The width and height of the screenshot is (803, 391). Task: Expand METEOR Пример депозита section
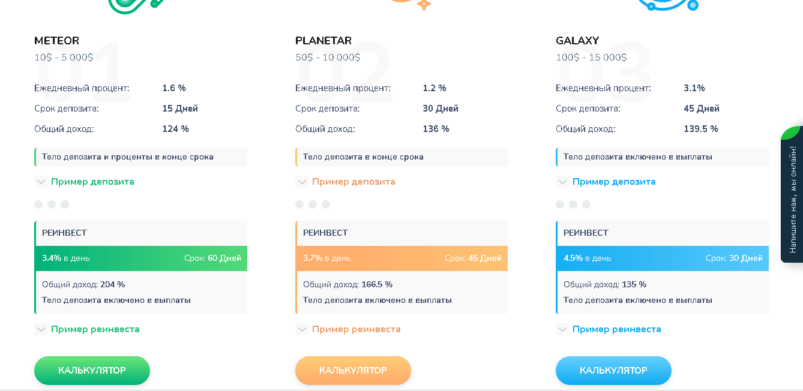pyautogui.click(x=92, y=182)
